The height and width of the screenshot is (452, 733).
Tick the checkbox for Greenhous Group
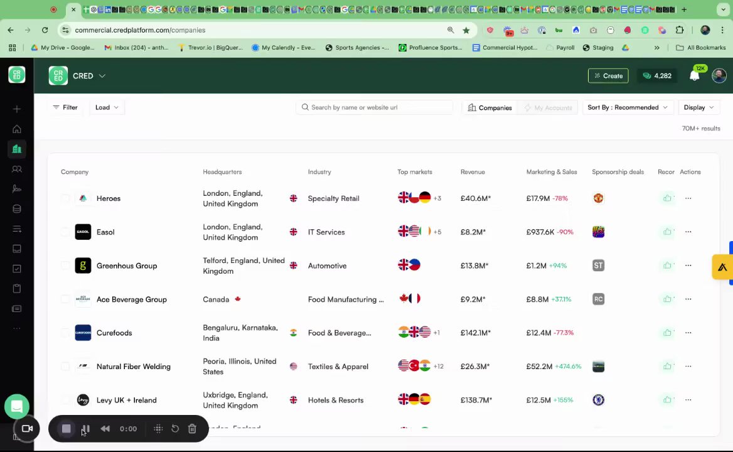65,266
